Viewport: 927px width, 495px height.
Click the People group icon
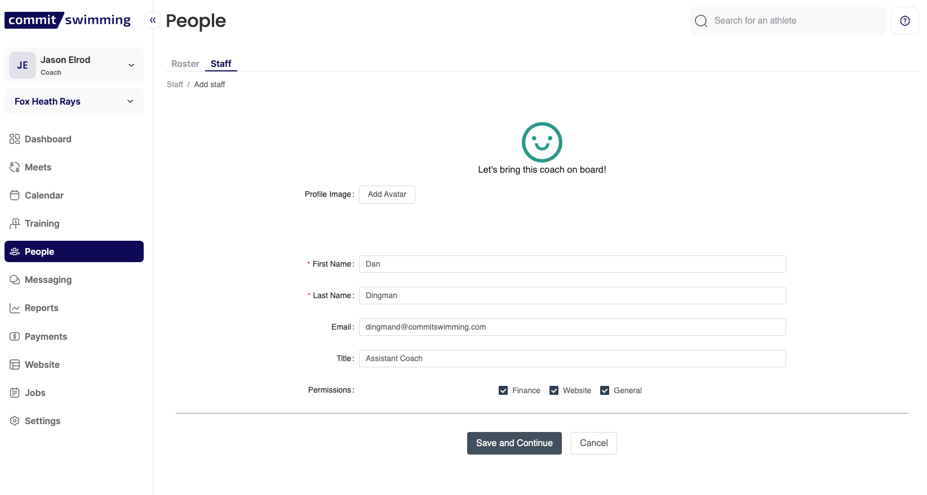(x=15, y=251)
